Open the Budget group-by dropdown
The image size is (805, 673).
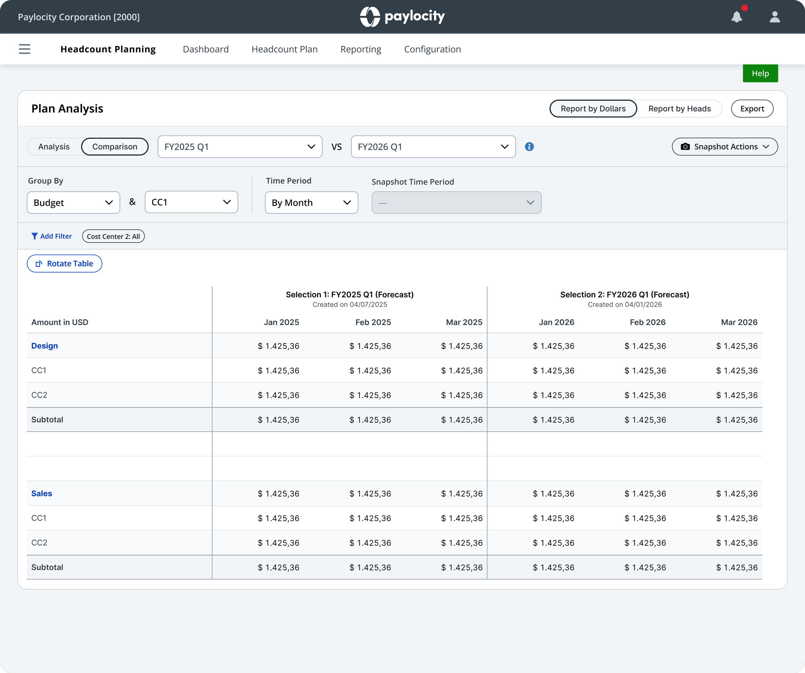click(73, 202)
